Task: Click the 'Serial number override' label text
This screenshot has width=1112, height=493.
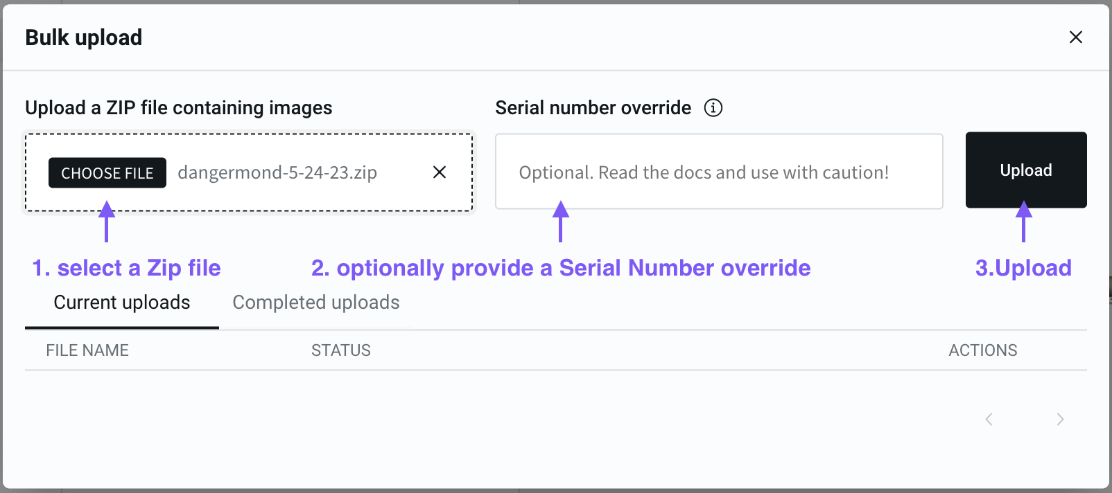Action: tap(593, 108)
